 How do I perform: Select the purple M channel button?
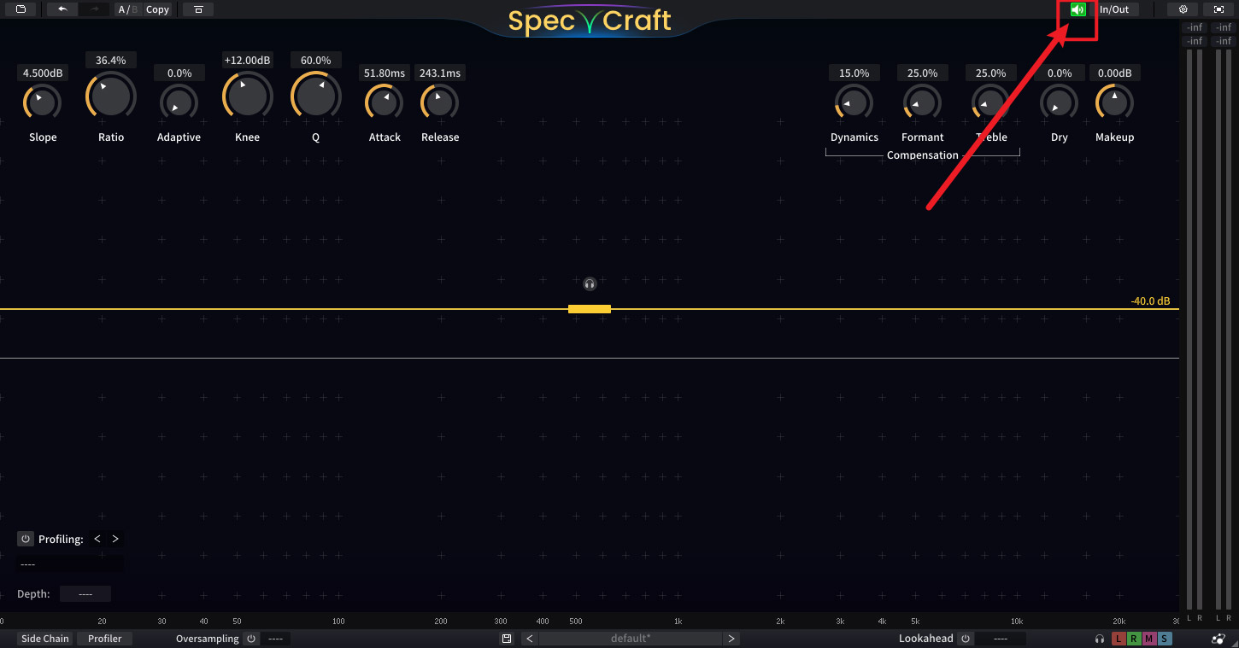click(x=1149, y=639)
